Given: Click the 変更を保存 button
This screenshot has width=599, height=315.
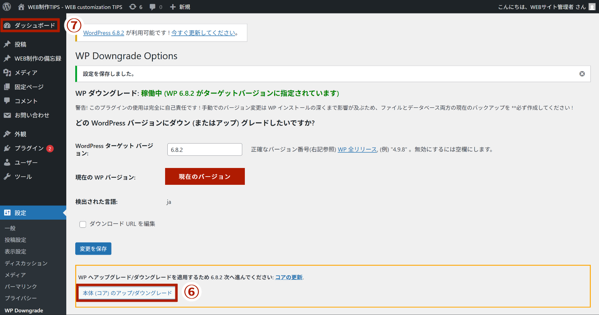Looking at the screenshot, I should click(93, 249).
